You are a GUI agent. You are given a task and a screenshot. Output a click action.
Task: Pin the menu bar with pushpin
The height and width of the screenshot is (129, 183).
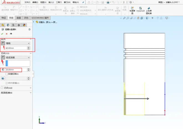(83, 2)
